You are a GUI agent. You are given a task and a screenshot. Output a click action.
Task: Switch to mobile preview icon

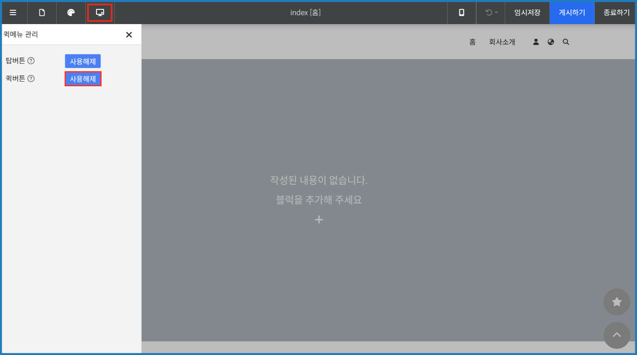pos(461,12)
